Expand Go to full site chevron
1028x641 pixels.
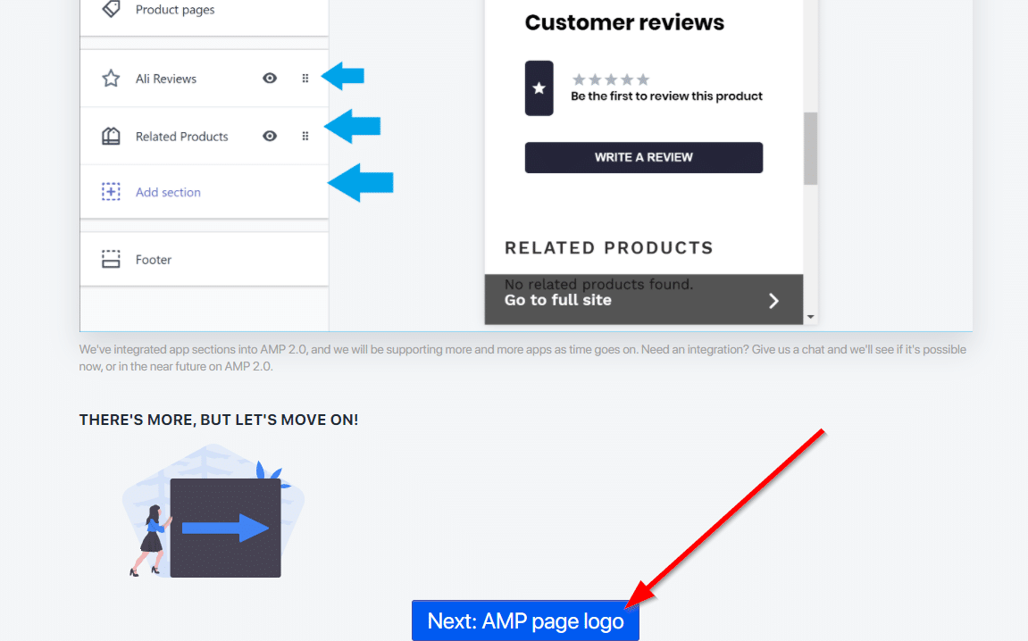point(773,301)
